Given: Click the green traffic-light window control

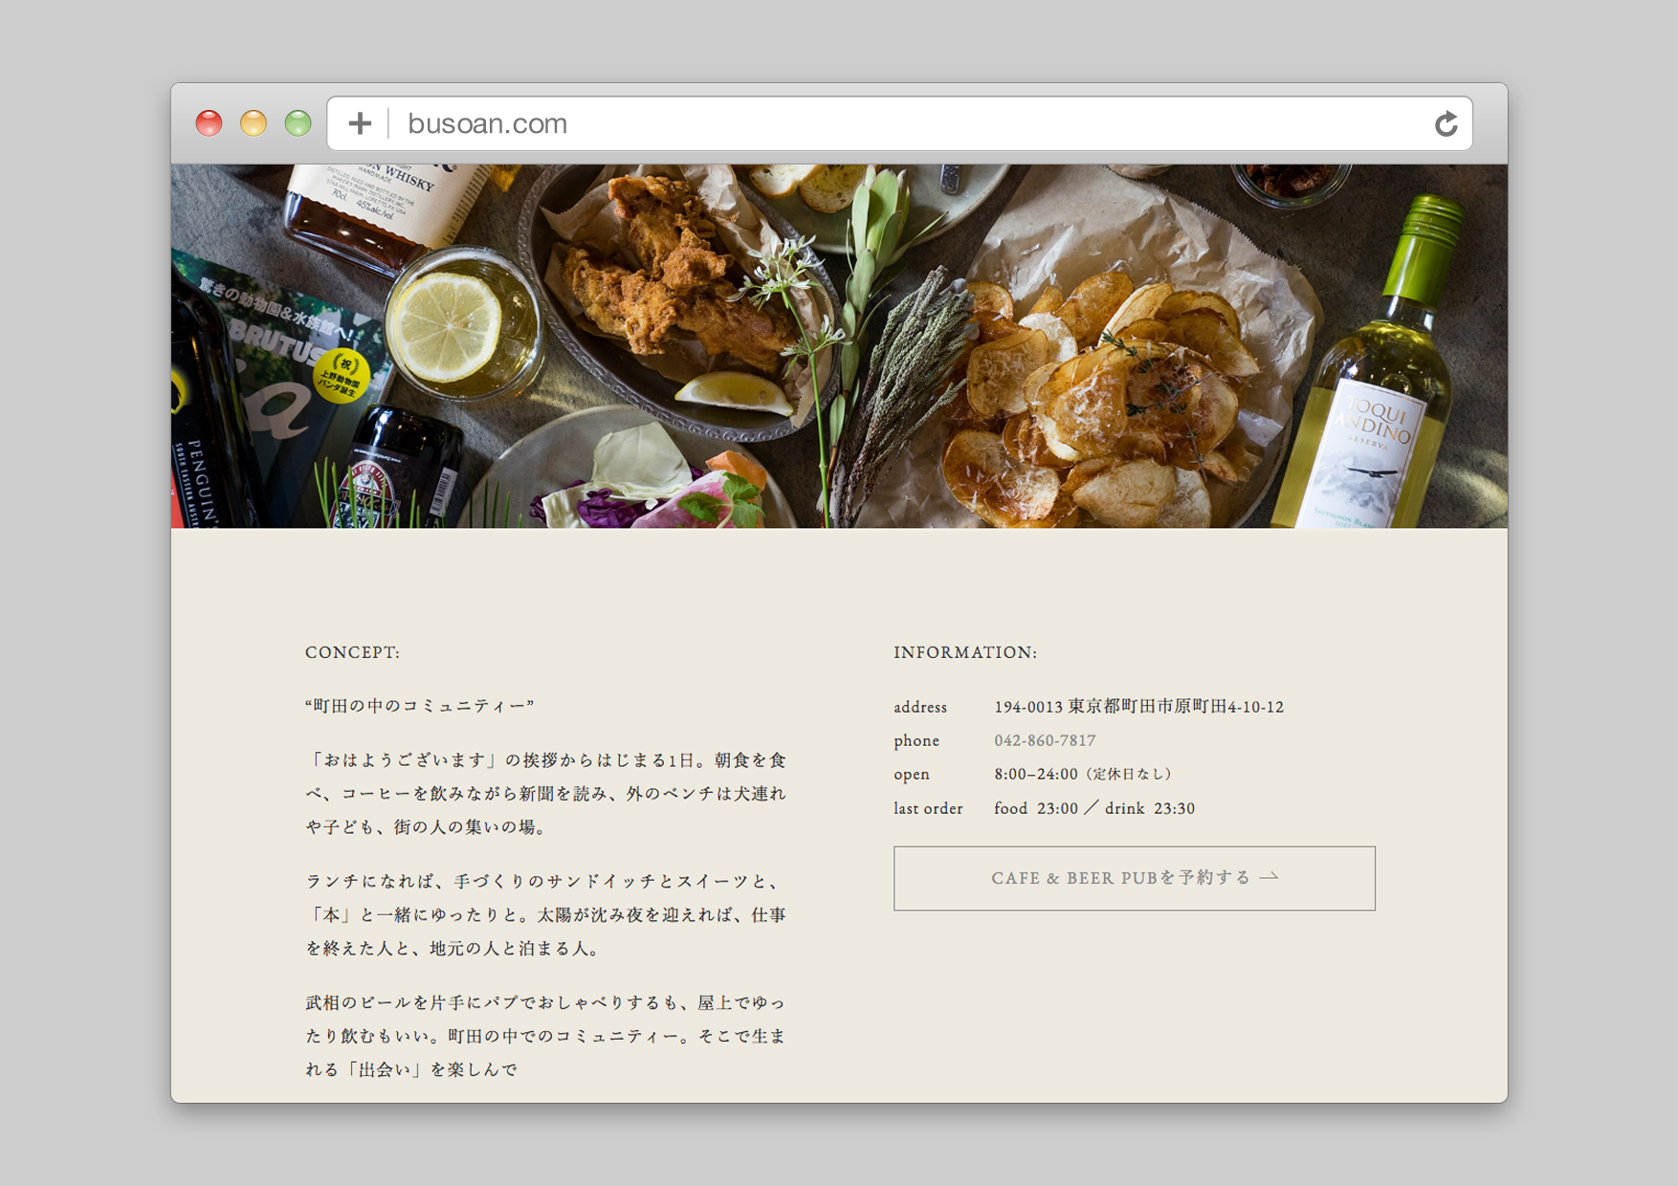Looking at the screenshot, I should pyautogui.click(x=298, y=122).
